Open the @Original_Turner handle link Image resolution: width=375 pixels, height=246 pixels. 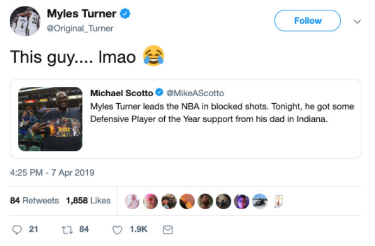pos(80,29)
